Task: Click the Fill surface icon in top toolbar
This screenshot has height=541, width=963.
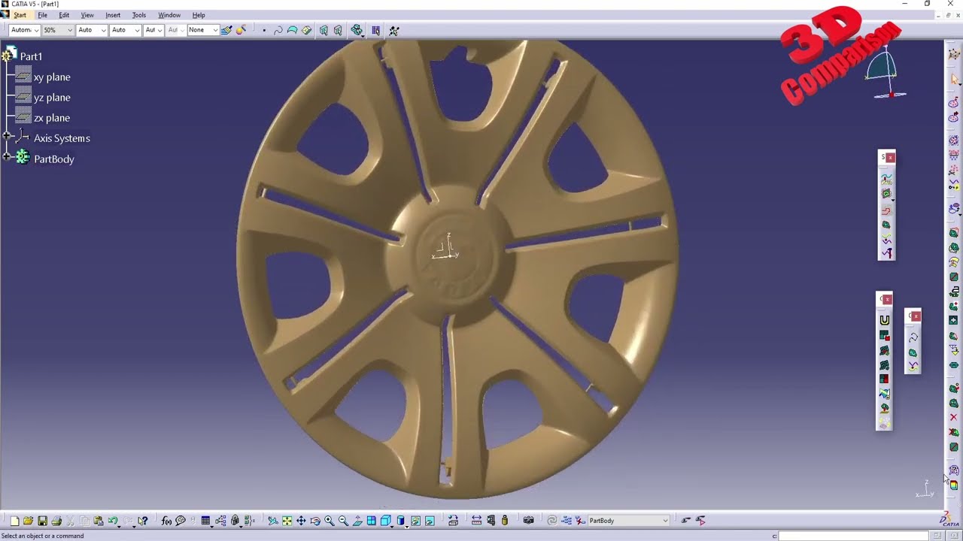Action: pos(292,30)
